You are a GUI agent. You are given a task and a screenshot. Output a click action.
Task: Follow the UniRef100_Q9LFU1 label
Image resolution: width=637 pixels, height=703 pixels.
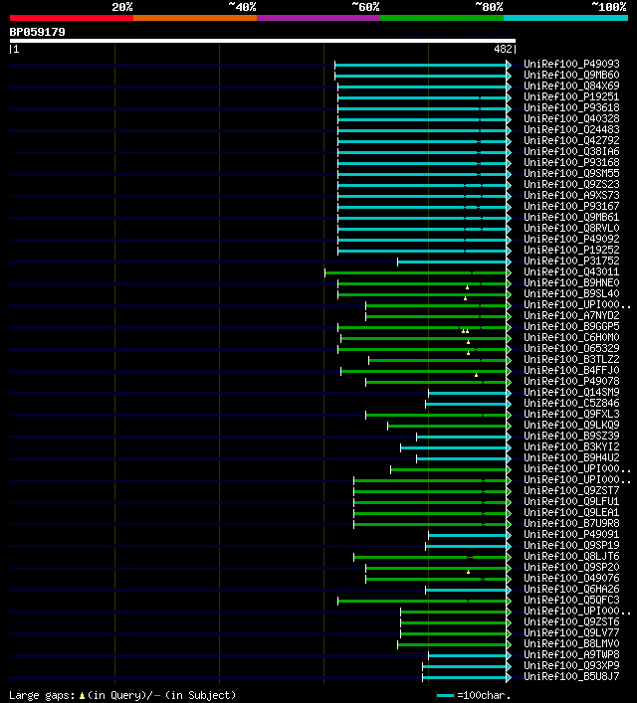571,501
